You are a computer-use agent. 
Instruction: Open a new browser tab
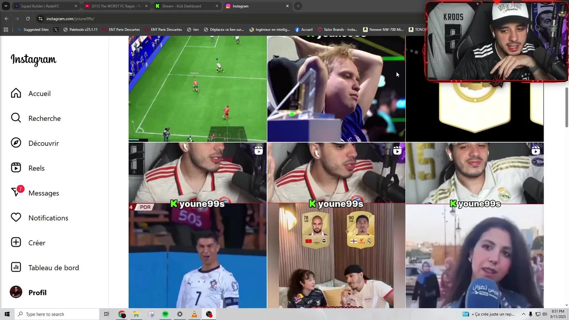pos(298,6)
